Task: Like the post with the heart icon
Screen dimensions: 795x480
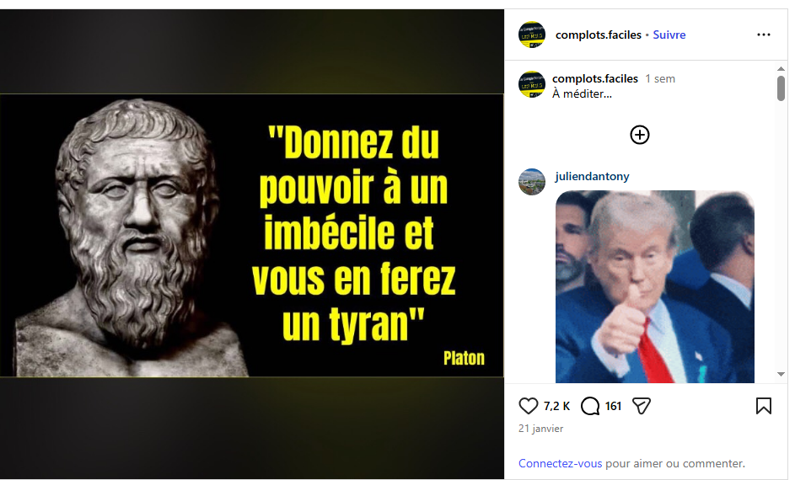Action: [x=528, y=406]
